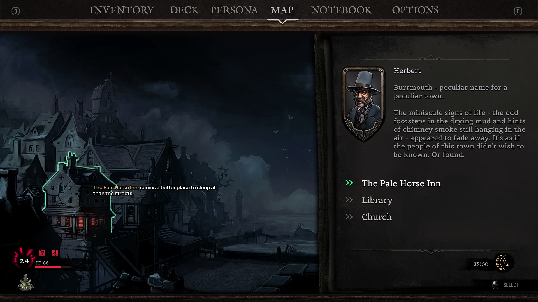Click the first red status effect icon

pyautogui.click(x=42, y=253)
